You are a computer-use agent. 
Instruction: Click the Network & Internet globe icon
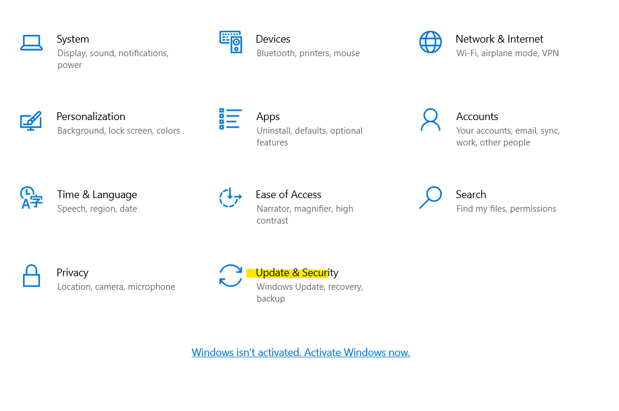tap(430, 42)
